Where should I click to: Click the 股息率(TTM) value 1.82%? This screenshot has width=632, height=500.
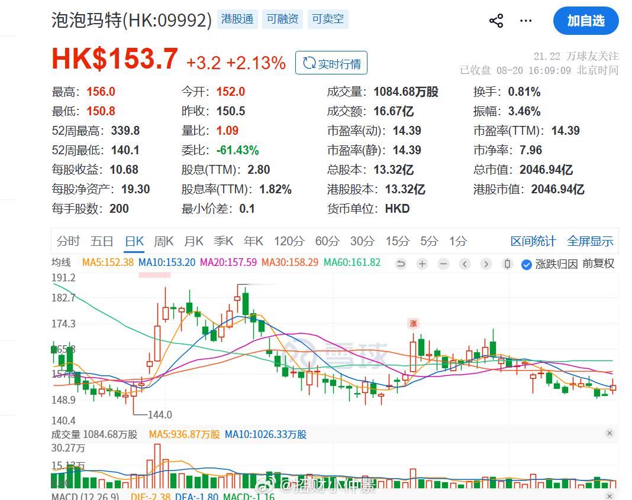[275, 189]
